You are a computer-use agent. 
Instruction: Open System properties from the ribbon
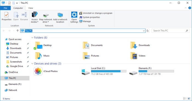coord(90,17)
